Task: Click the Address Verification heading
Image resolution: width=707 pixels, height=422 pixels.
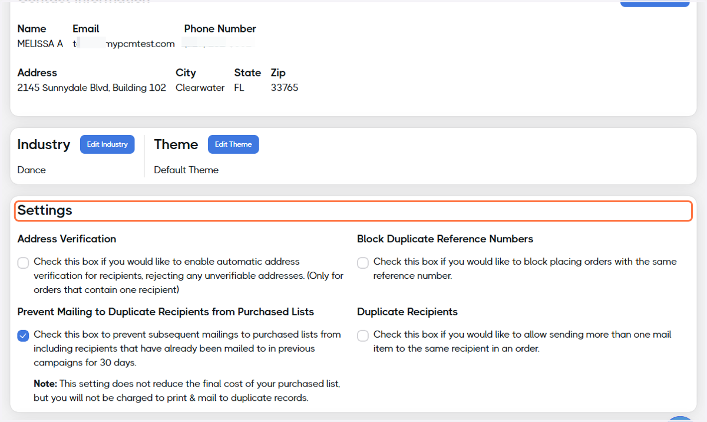Action: [x=67, y=239]
